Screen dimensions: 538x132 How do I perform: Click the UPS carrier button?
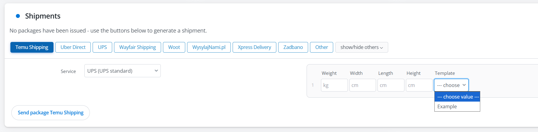point(102,47)
